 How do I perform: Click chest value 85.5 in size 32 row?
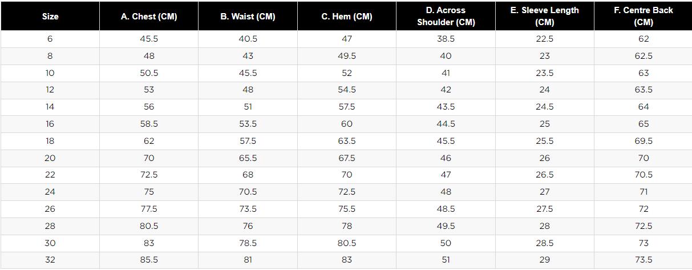click(149, 260)
